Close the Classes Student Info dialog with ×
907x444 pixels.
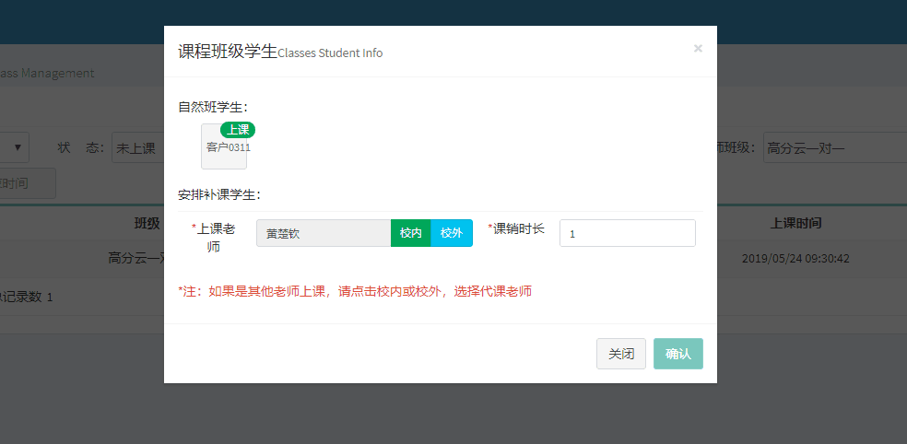point(698,48)
